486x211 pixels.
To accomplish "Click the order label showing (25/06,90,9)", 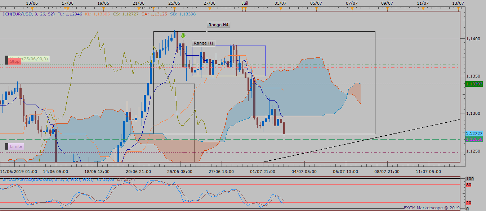I will [x=35, y=58].
